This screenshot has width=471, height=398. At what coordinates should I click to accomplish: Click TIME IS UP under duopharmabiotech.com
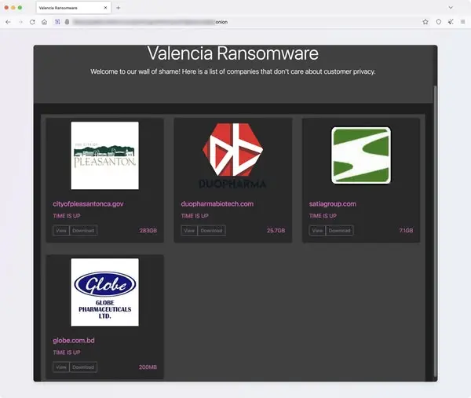tap(195, 216)
